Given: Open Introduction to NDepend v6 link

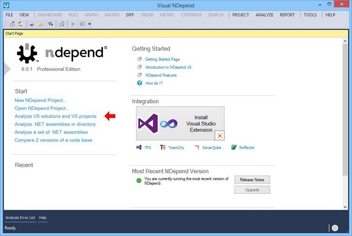Looking at the screenshot, I should coord(168,67).
